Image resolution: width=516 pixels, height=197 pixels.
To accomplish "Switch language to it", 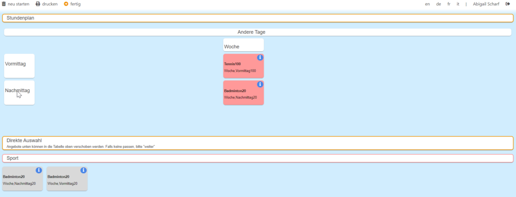I will click(458, 4).
